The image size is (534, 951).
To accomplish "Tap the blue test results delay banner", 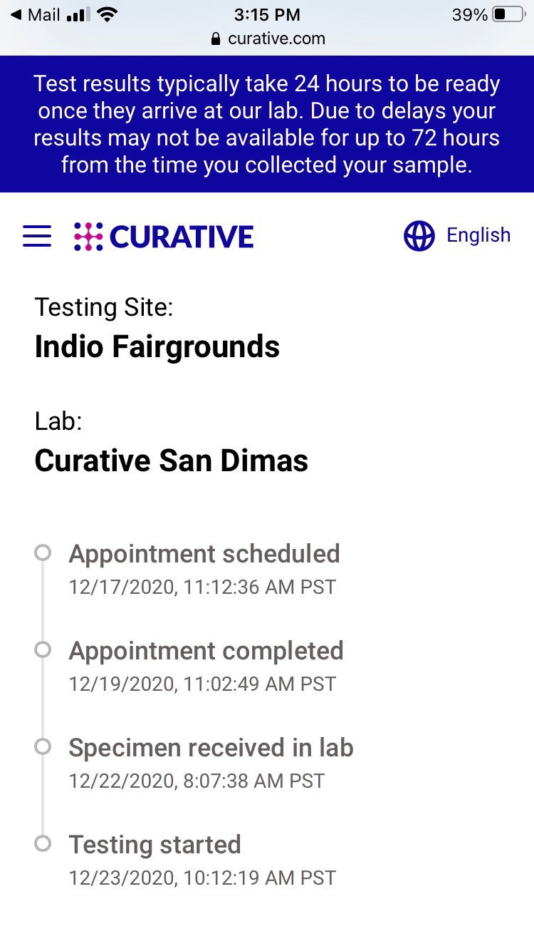I will click(267, 124).
